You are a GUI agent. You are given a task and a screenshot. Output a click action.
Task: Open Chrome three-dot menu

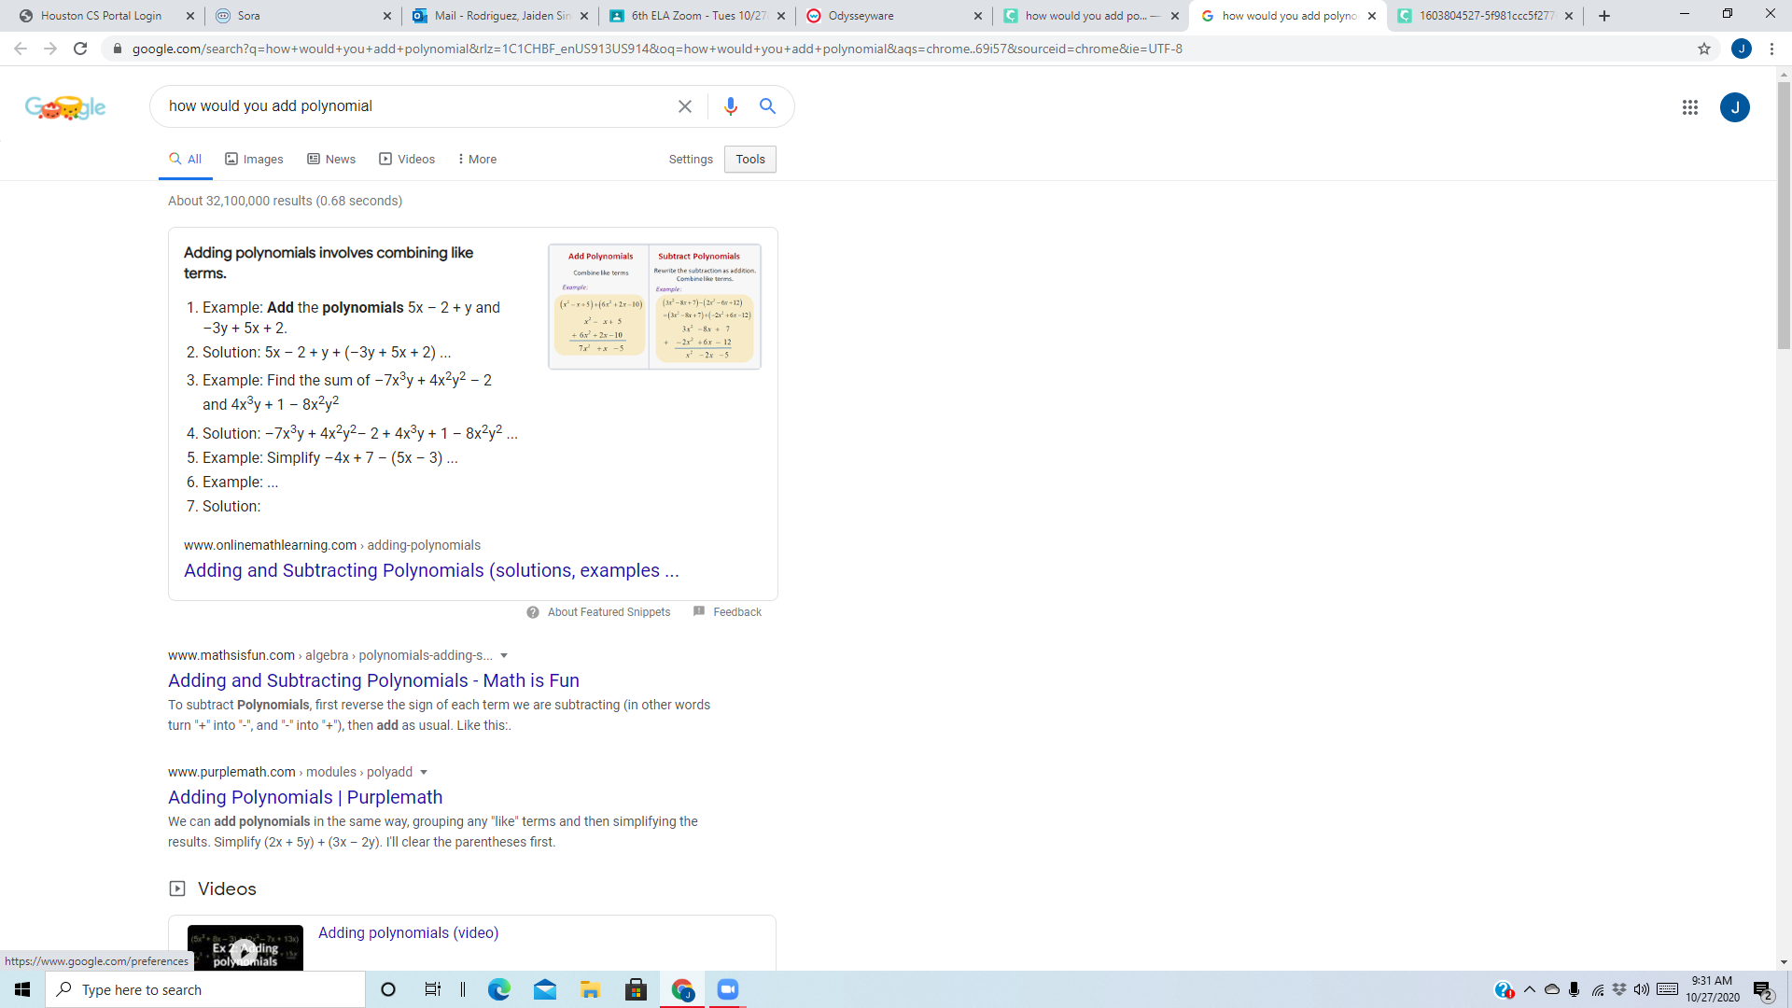[1771, 49]
